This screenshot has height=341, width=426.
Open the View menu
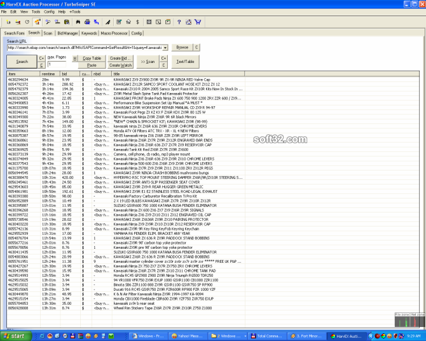point(24,11)
